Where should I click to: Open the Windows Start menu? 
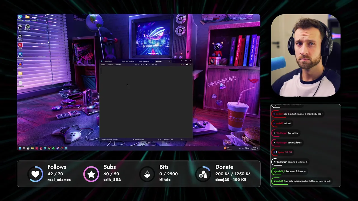pyautogui.click(x=20, y=148)
